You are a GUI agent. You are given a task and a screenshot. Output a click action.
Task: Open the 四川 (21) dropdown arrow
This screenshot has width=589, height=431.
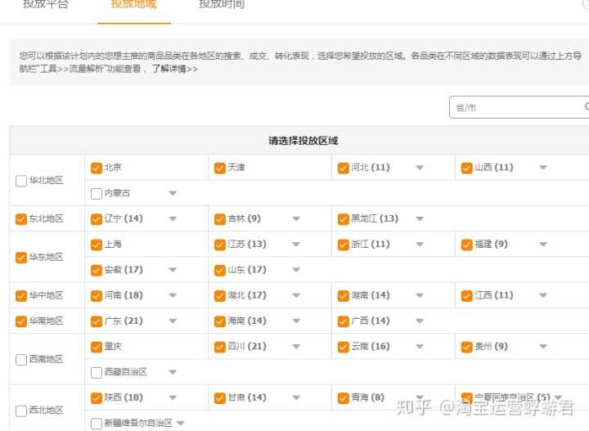point(296,347)
